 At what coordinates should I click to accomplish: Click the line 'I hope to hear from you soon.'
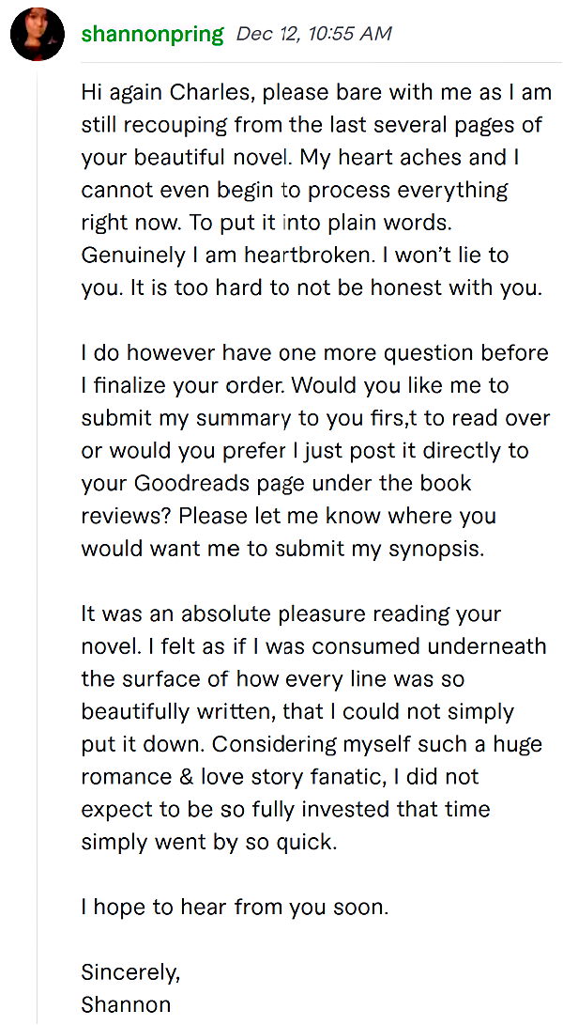235,908
